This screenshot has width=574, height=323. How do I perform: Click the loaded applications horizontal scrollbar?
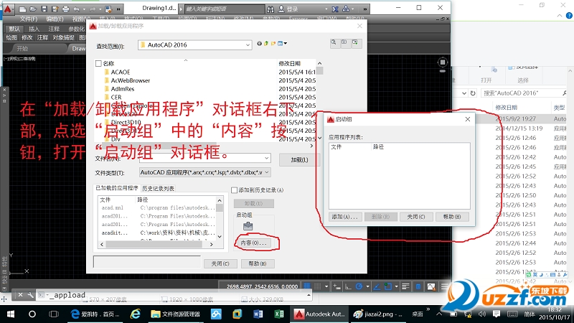tap(156, 244)
